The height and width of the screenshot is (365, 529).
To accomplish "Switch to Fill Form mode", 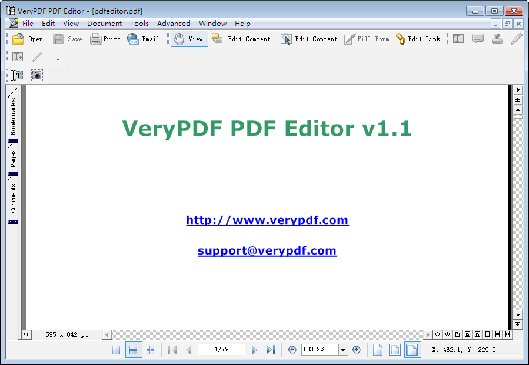I will [367, 39].
